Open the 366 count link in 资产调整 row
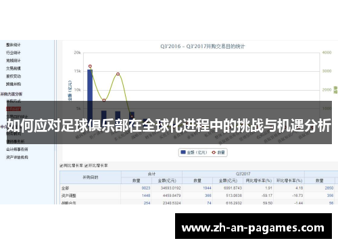Viewport: 338px width, 245px height. 208,196
